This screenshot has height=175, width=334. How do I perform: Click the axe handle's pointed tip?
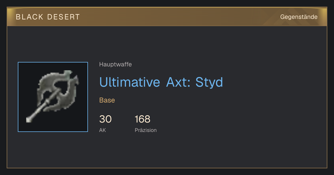pyautogui.click(x=29, y=120)
